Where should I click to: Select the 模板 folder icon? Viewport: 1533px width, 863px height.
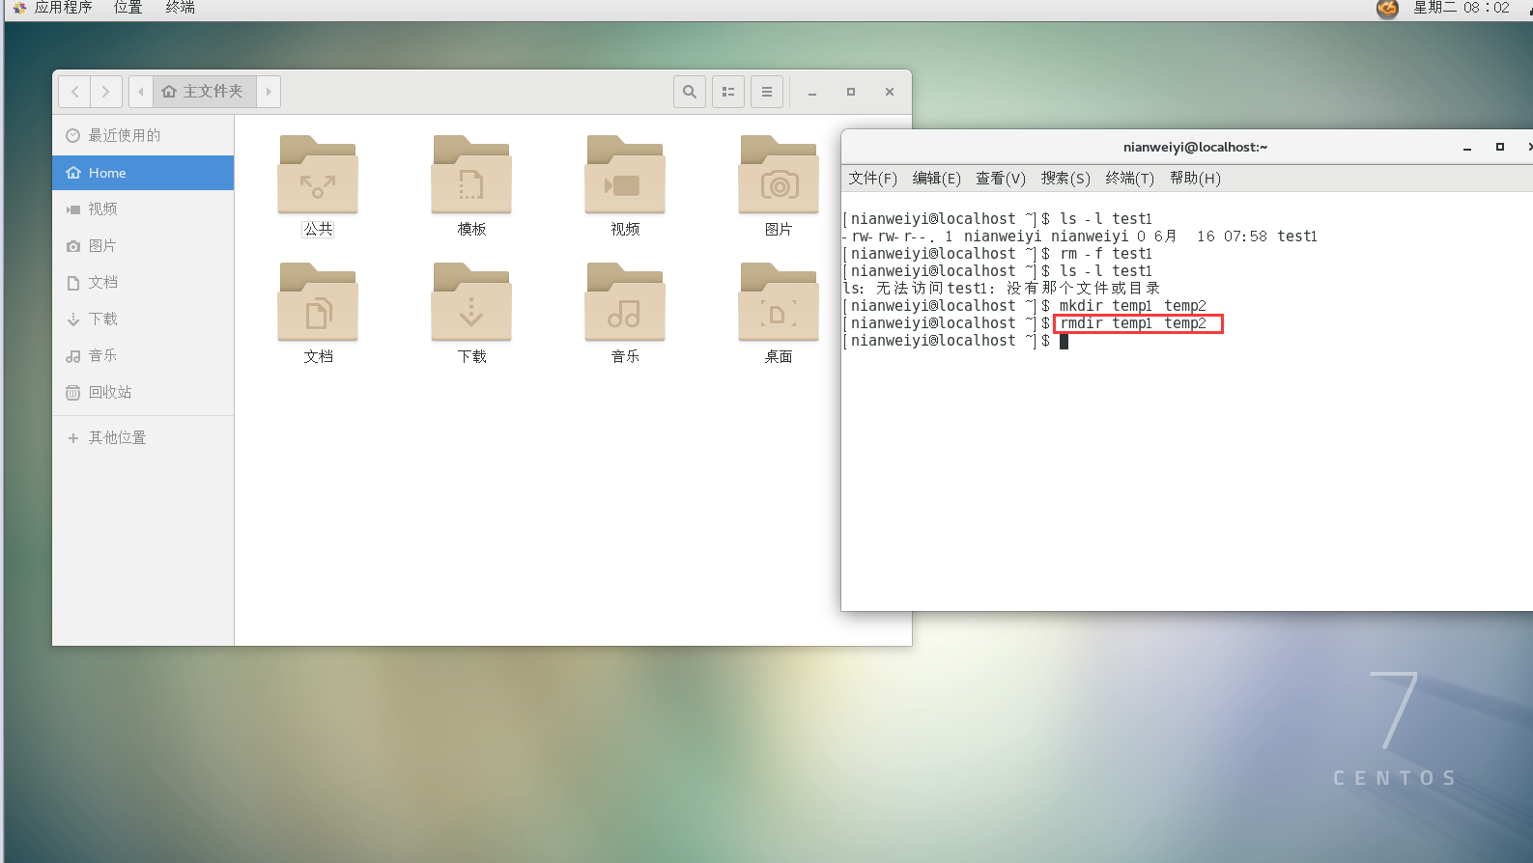[x=471, y=175]
